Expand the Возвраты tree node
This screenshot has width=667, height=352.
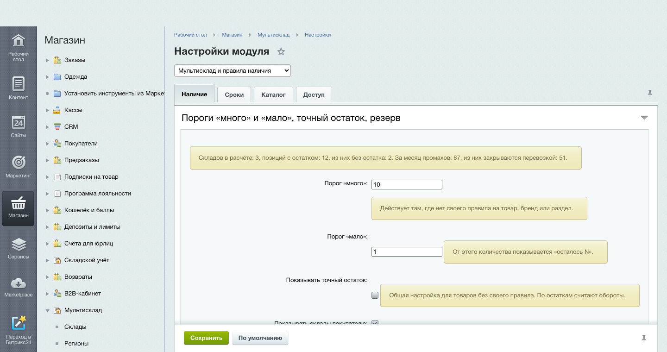[47, 277]
